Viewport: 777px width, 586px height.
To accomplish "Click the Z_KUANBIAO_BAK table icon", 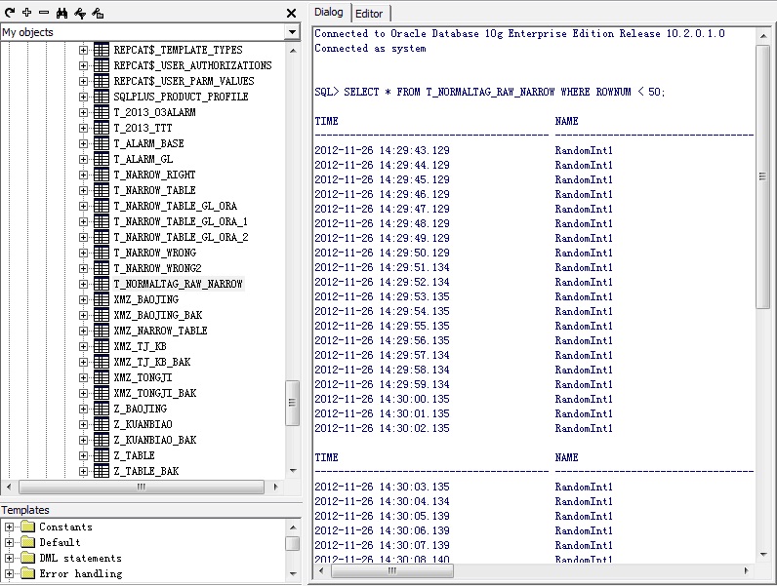I will point(102,440).
